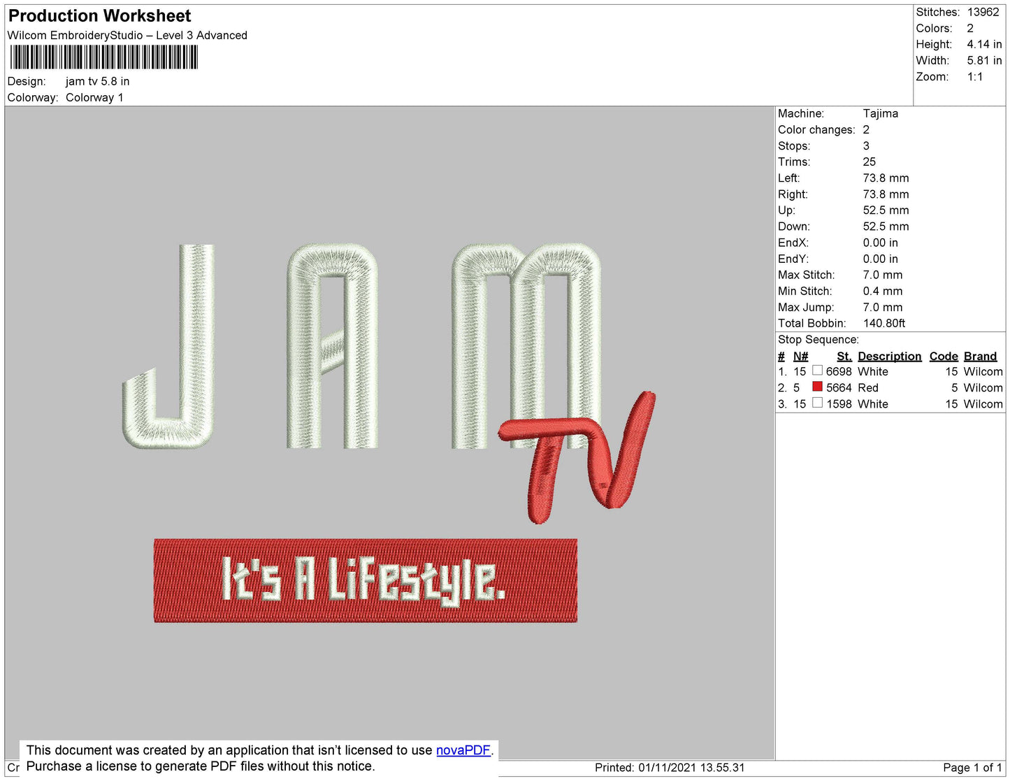The height and width of the screenshot is (781, 1010).
Task: Click the red swatch for stop 5664
Action: (817, 387)
